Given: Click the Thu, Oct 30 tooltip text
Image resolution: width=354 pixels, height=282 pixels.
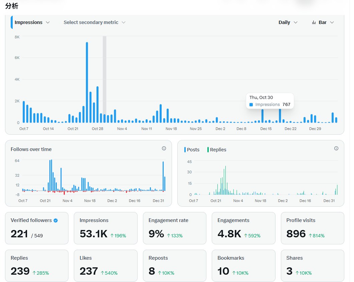Looking at the screenshot, I should 261,97.
